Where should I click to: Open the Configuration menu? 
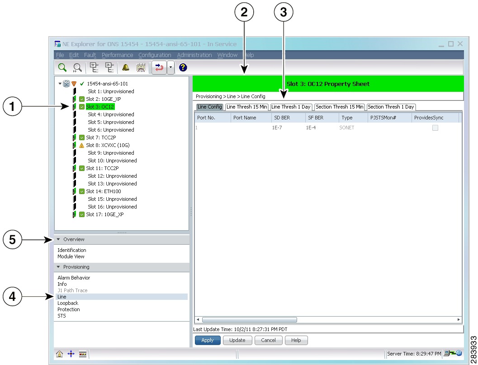[x=155, y=55]
